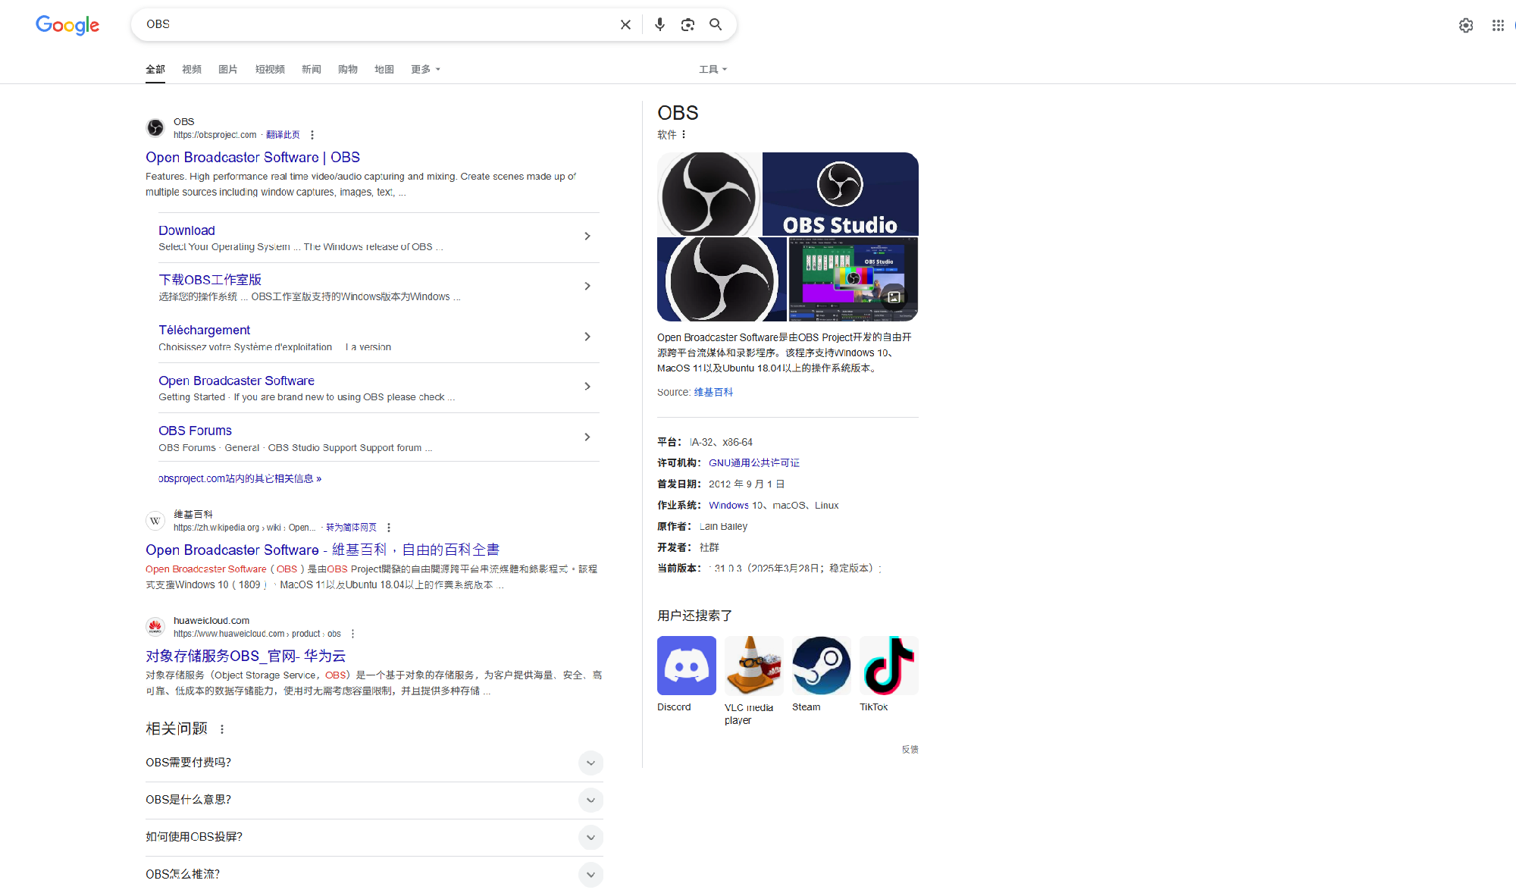The height and width of the screenshot is (893, 1516).
Task: Switch to 短视频 tab
Action: pos(270,69)
